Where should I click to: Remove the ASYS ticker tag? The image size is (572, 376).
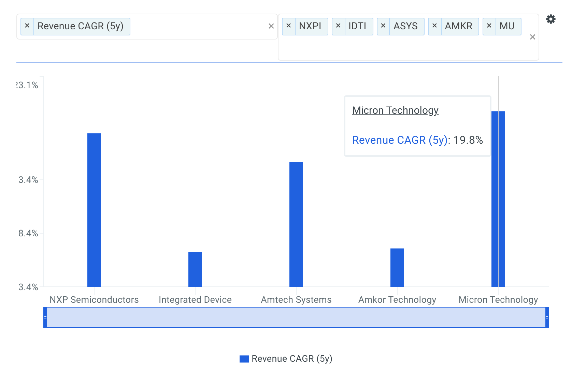coord(383,26)
